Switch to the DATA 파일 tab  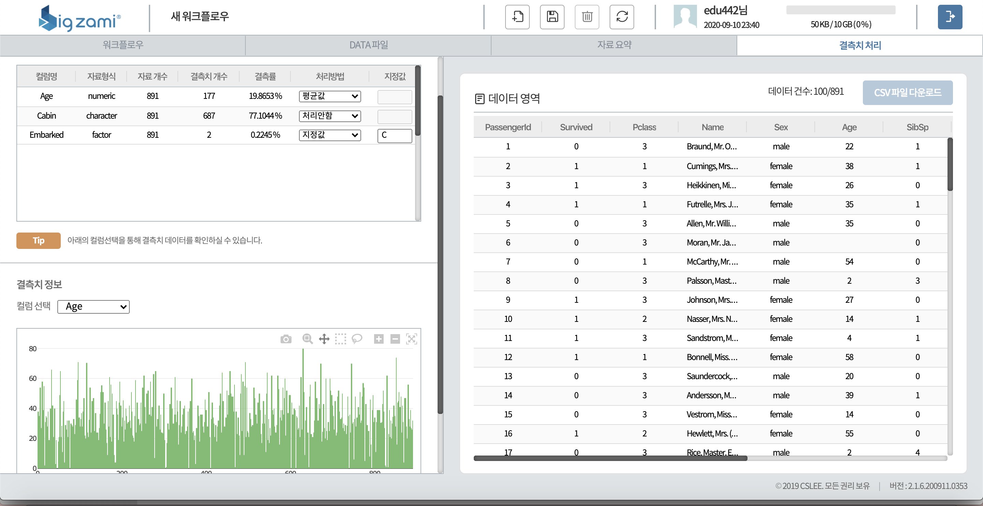pos(368,45)
